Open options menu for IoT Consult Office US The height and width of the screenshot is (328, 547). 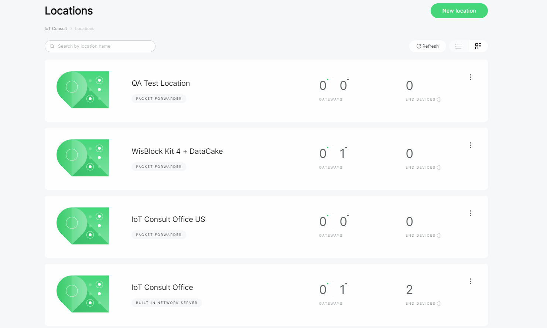click(470, 213)
